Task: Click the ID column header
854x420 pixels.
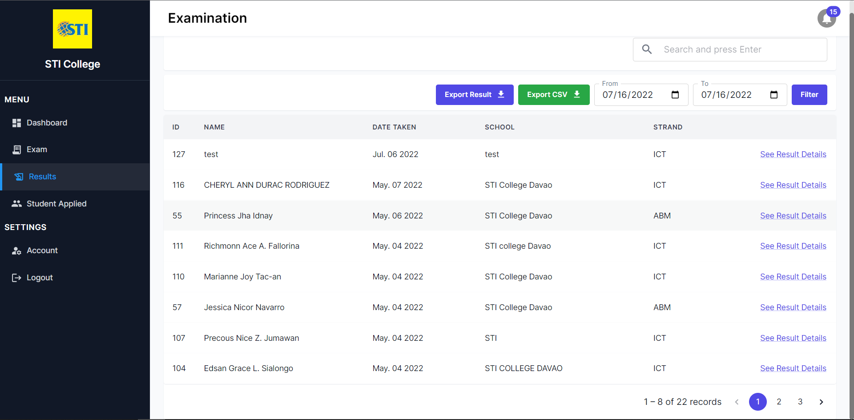Action: (176, 127)
